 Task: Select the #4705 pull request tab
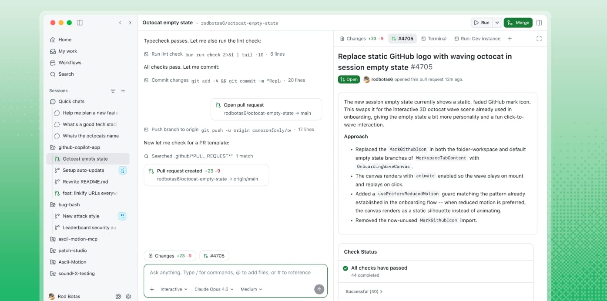tap(402, 39)
